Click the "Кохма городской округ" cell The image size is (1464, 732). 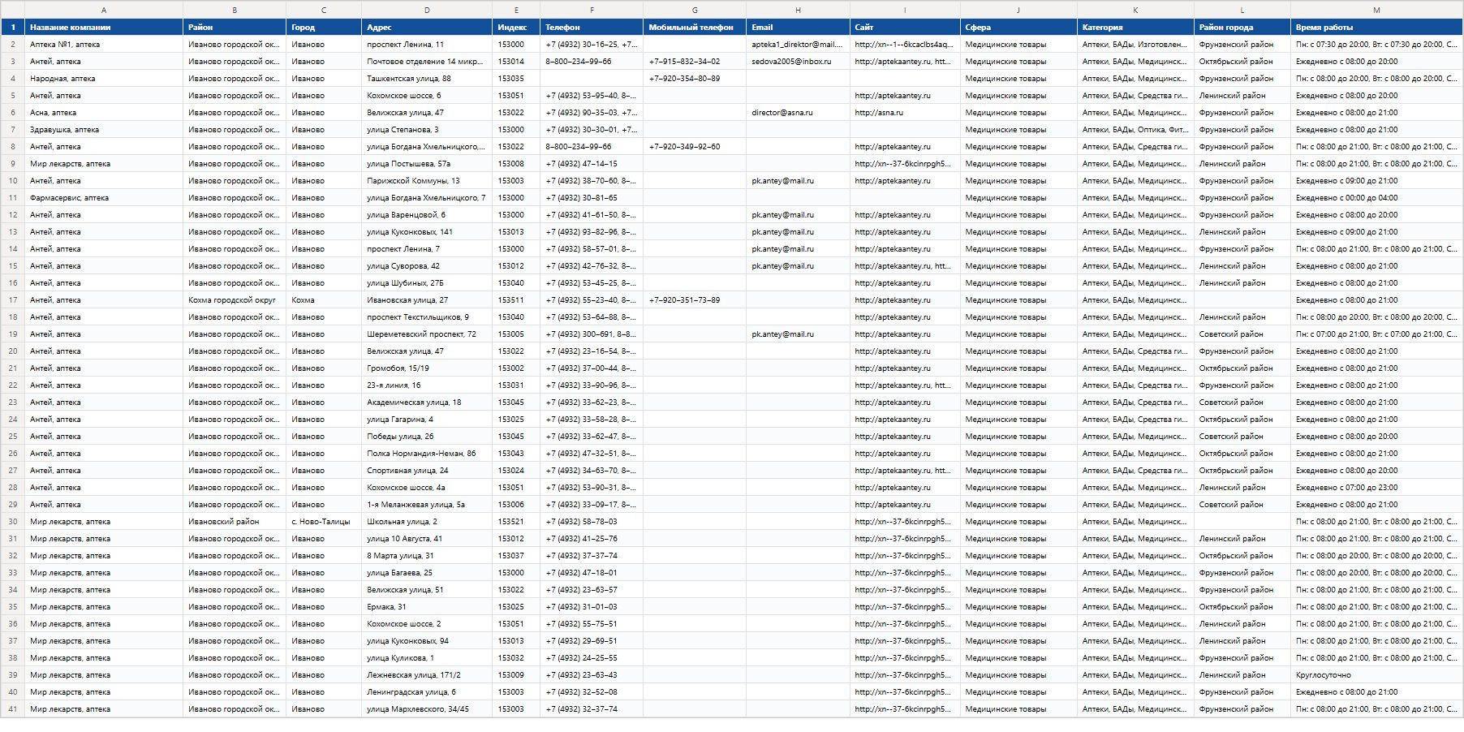pyautogui.click(x=235, y=300)
